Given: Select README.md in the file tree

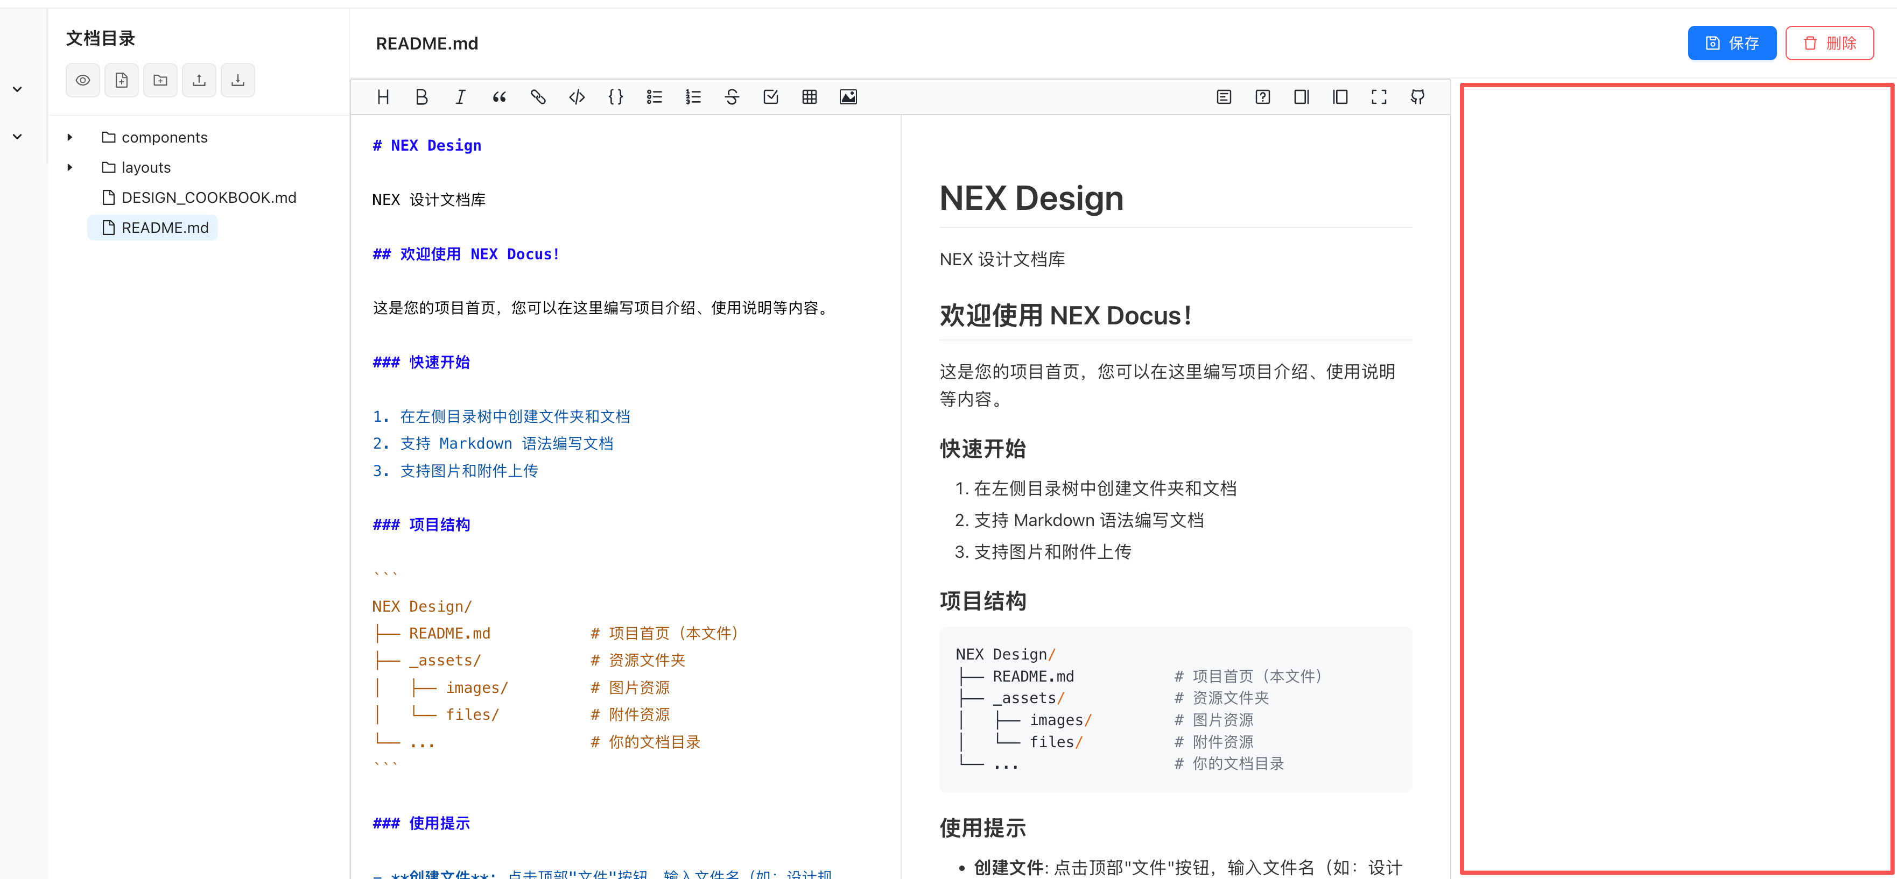Looking at the screenshot, I should point(164,228).
